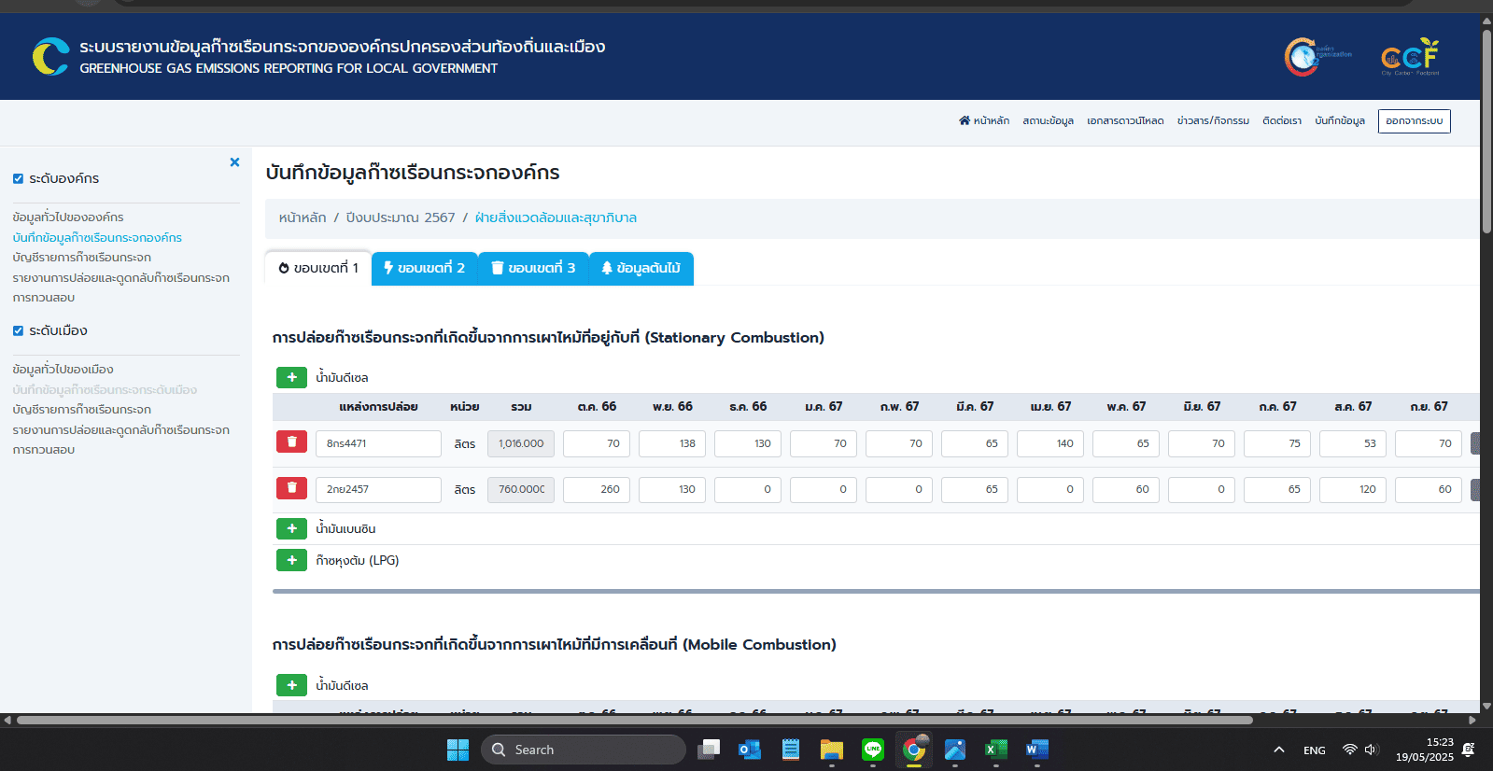Toggle the ระดับองค์กร checkbox

(18, 178)
